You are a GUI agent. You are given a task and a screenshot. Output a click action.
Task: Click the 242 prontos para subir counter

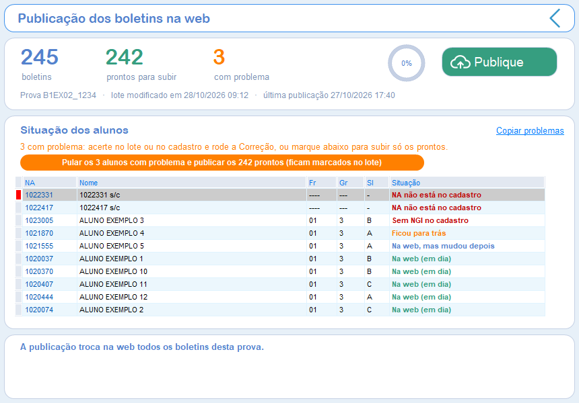click(x=141, y=64)
